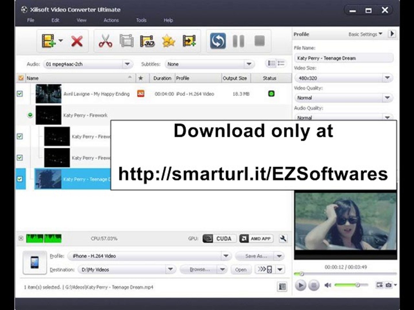Click the Browse... destination button
This screenshot has width=414, height=310.
[200, 270]
